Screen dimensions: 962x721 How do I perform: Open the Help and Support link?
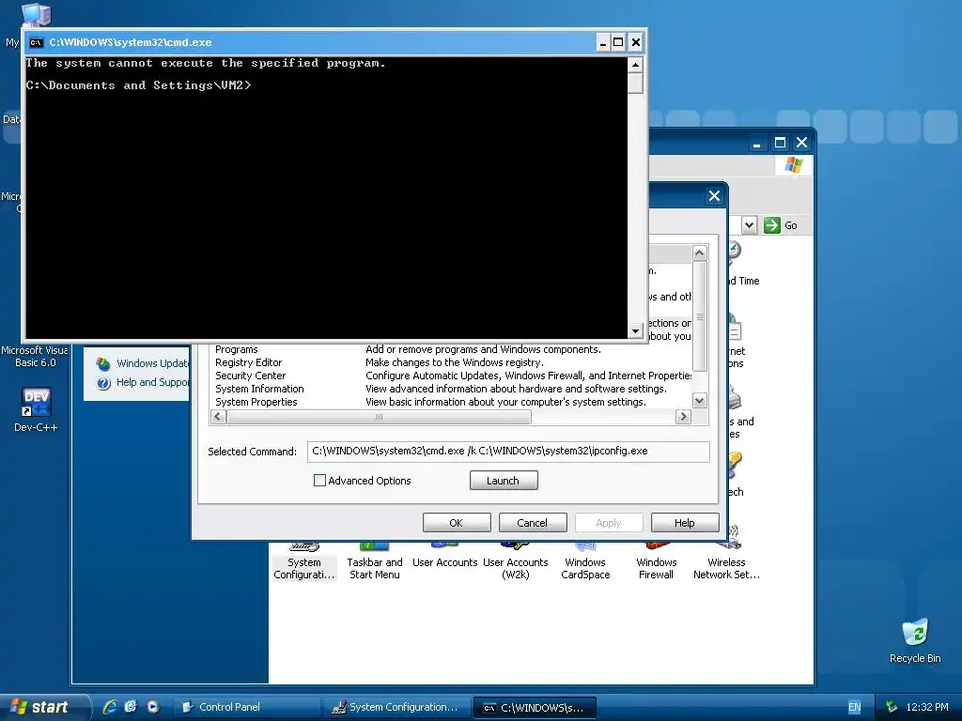point(153,383)
